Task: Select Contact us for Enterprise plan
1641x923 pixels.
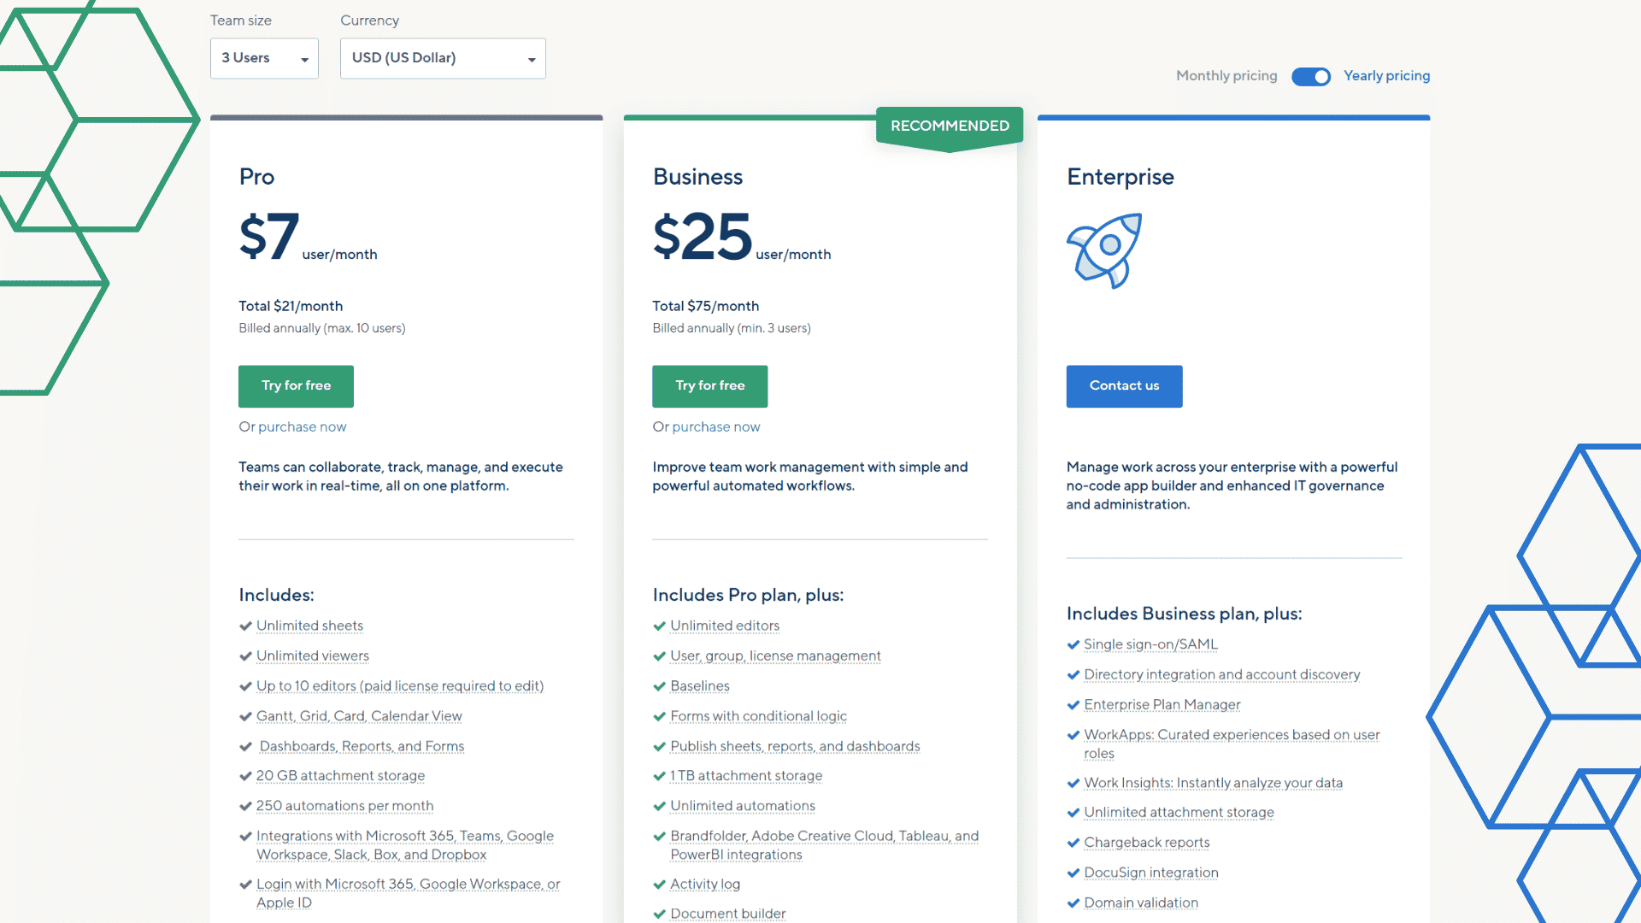Action: click(x=1124, y=385)
